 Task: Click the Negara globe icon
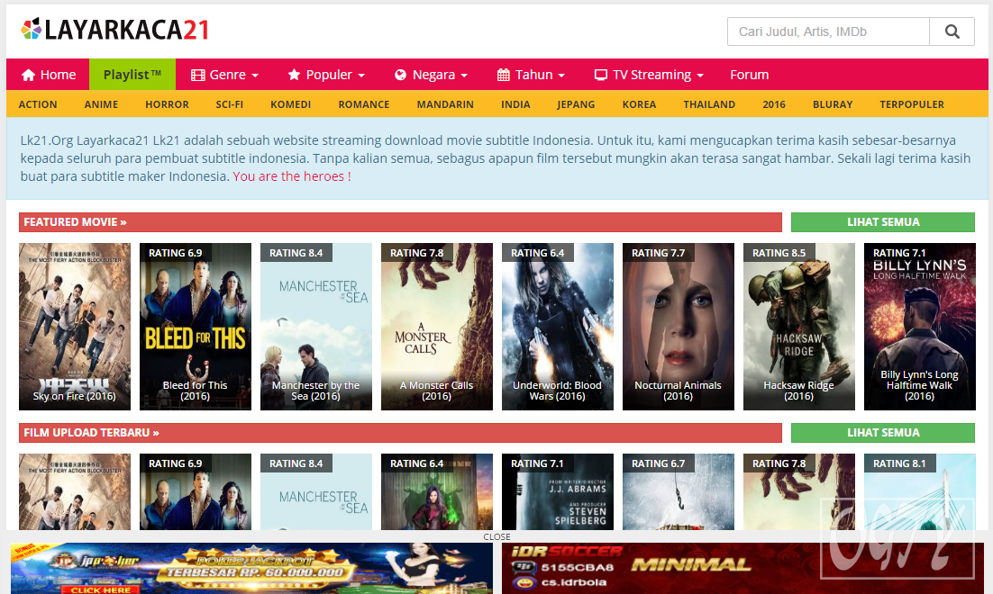pos(400,76)
